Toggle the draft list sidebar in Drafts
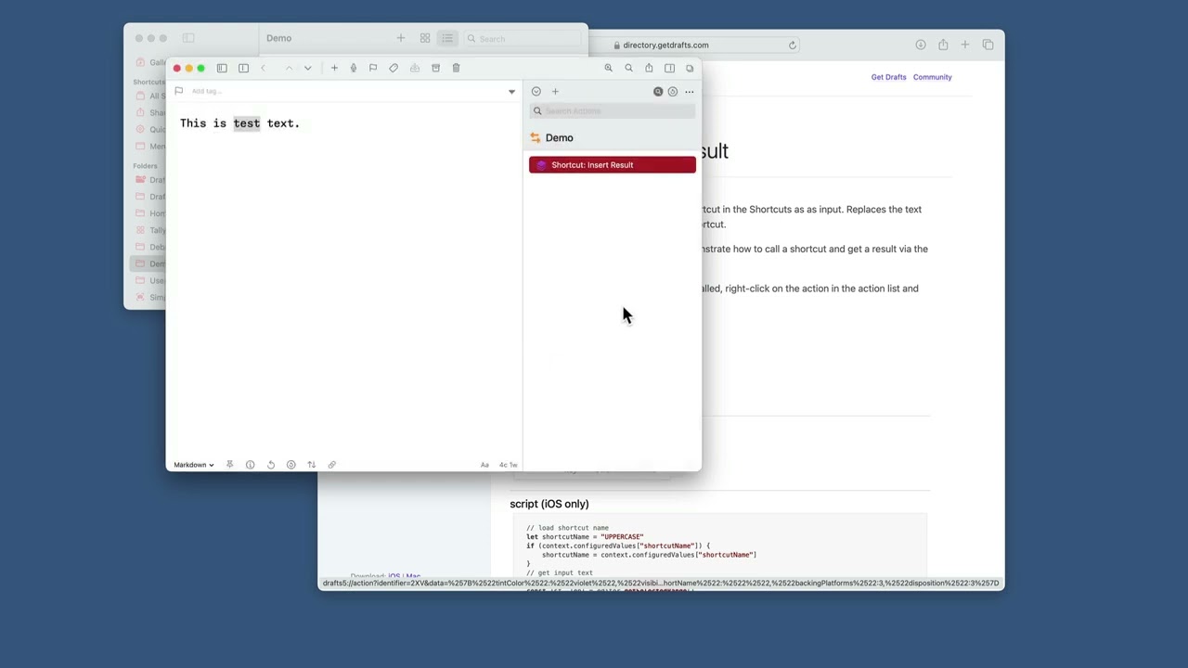 [x=222, y=68]
